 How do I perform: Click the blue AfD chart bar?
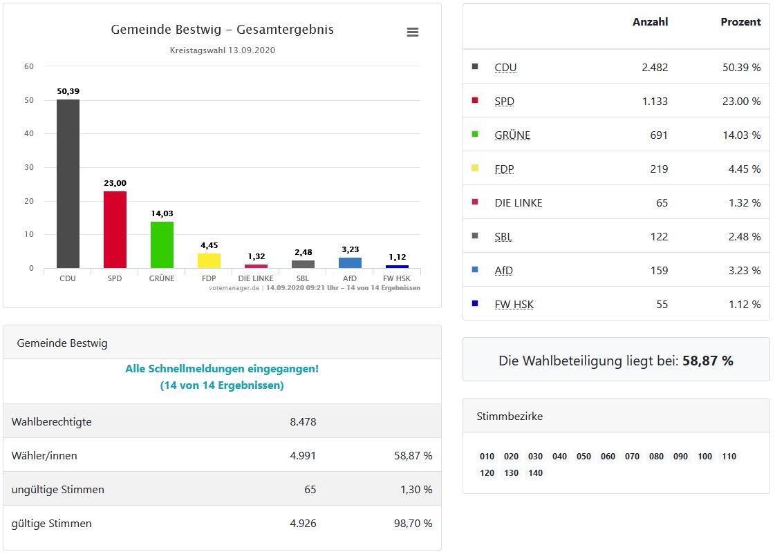(x=350, y=262)
